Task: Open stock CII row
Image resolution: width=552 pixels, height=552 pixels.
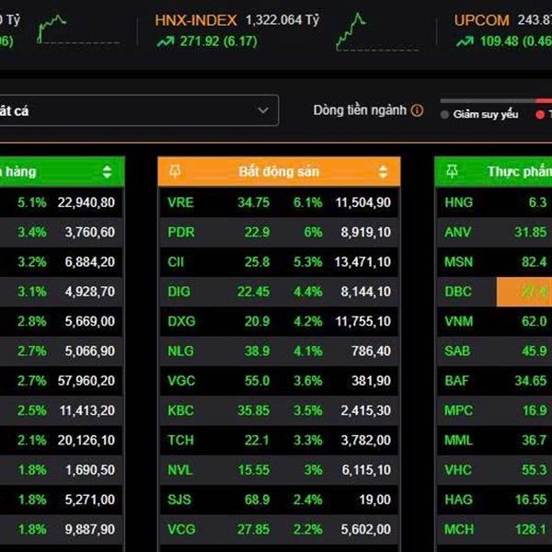Action: [279, 262]
